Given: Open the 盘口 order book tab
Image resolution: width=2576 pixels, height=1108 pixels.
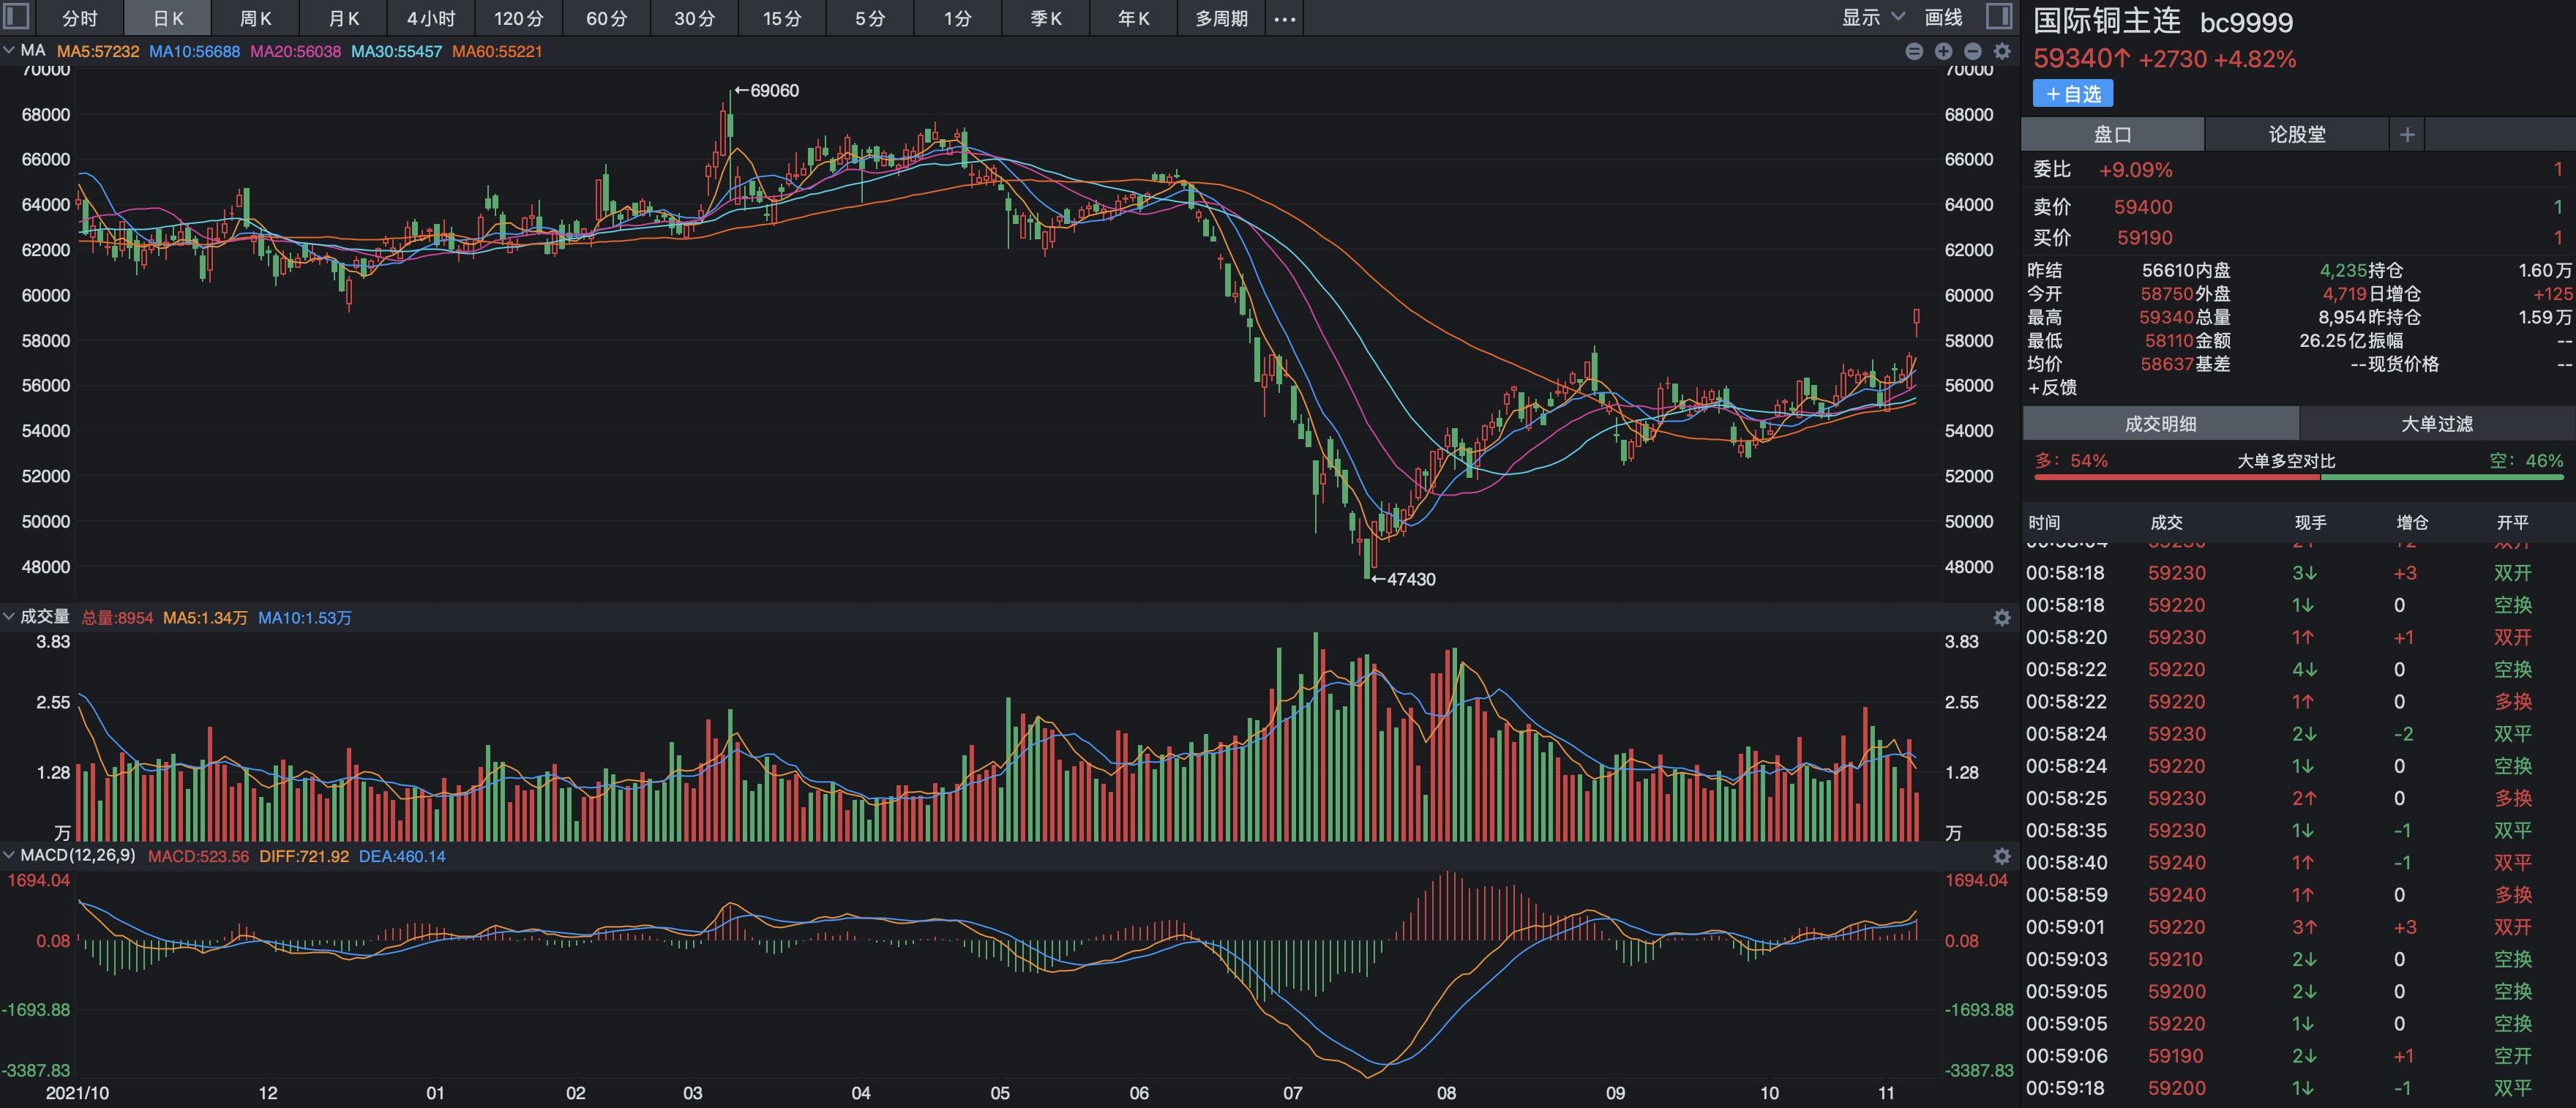Looking at the screenshot, I should [x=2113, y=134].
